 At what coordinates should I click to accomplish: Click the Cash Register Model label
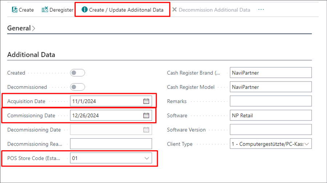[191, 87]
